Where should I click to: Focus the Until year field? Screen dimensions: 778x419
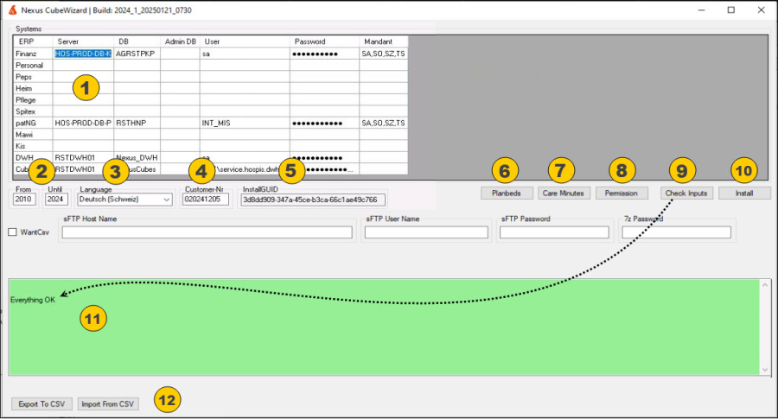click(56, 200)
